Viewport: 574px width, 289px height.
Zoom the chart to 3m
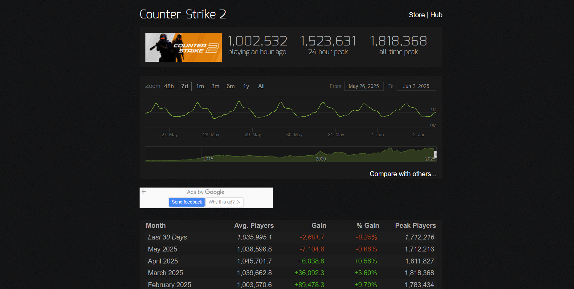[215, 86]
